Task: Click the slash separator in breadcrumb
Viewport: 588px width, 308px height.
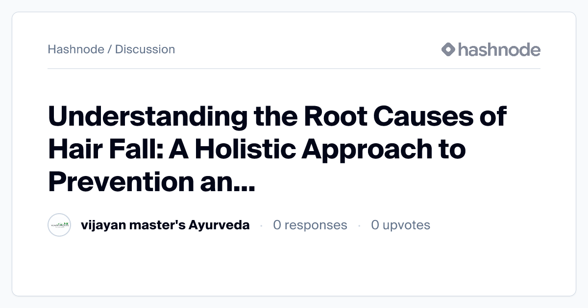Action: pos(110,49)
